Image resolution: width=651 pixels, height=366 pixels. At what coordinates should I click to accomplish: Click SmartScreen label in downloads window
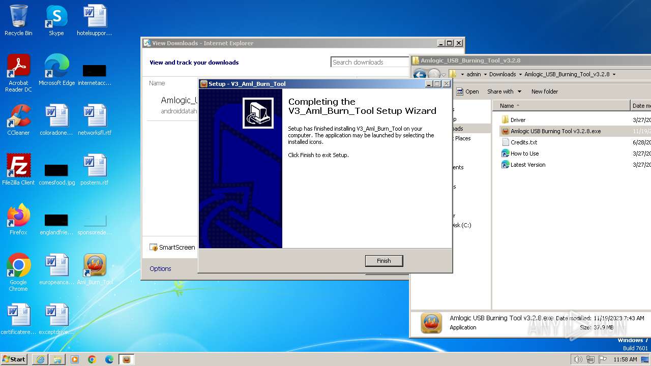click(x=177, y=247)
